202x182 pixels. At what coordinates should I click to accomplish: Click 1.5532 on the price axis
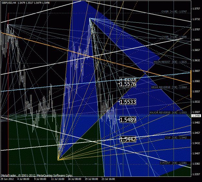tap(196, 102)
